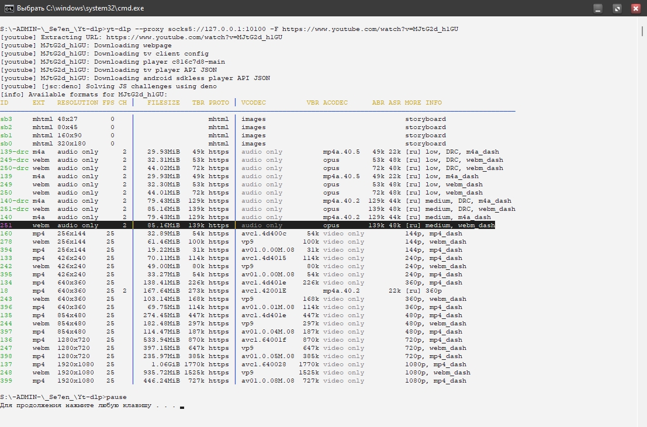647x427 pixels.
Task: Maximize the cmd.exe window
Action: 617,8
